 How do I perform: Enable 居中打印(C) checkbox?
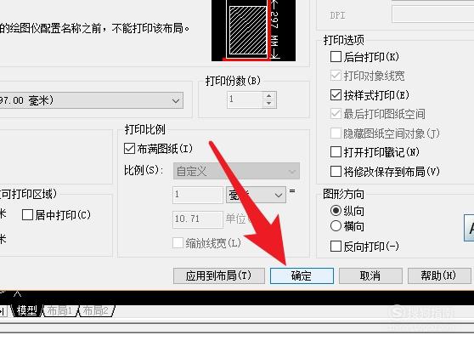tap(27, 215)
